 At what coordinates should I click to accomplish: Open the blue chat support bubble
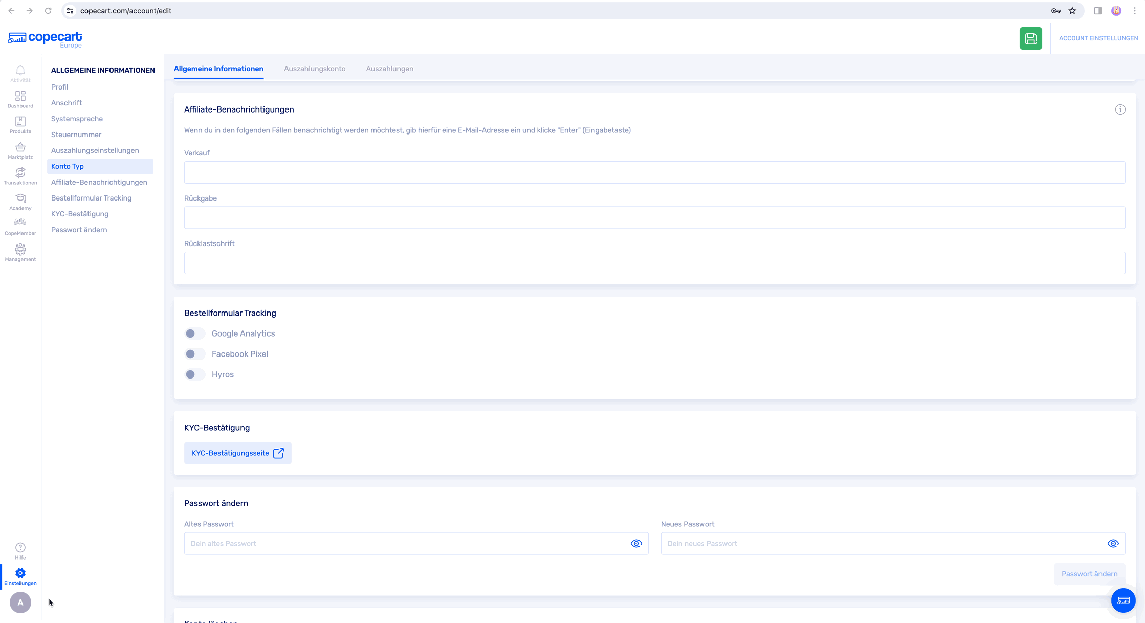coord(1123,600)
